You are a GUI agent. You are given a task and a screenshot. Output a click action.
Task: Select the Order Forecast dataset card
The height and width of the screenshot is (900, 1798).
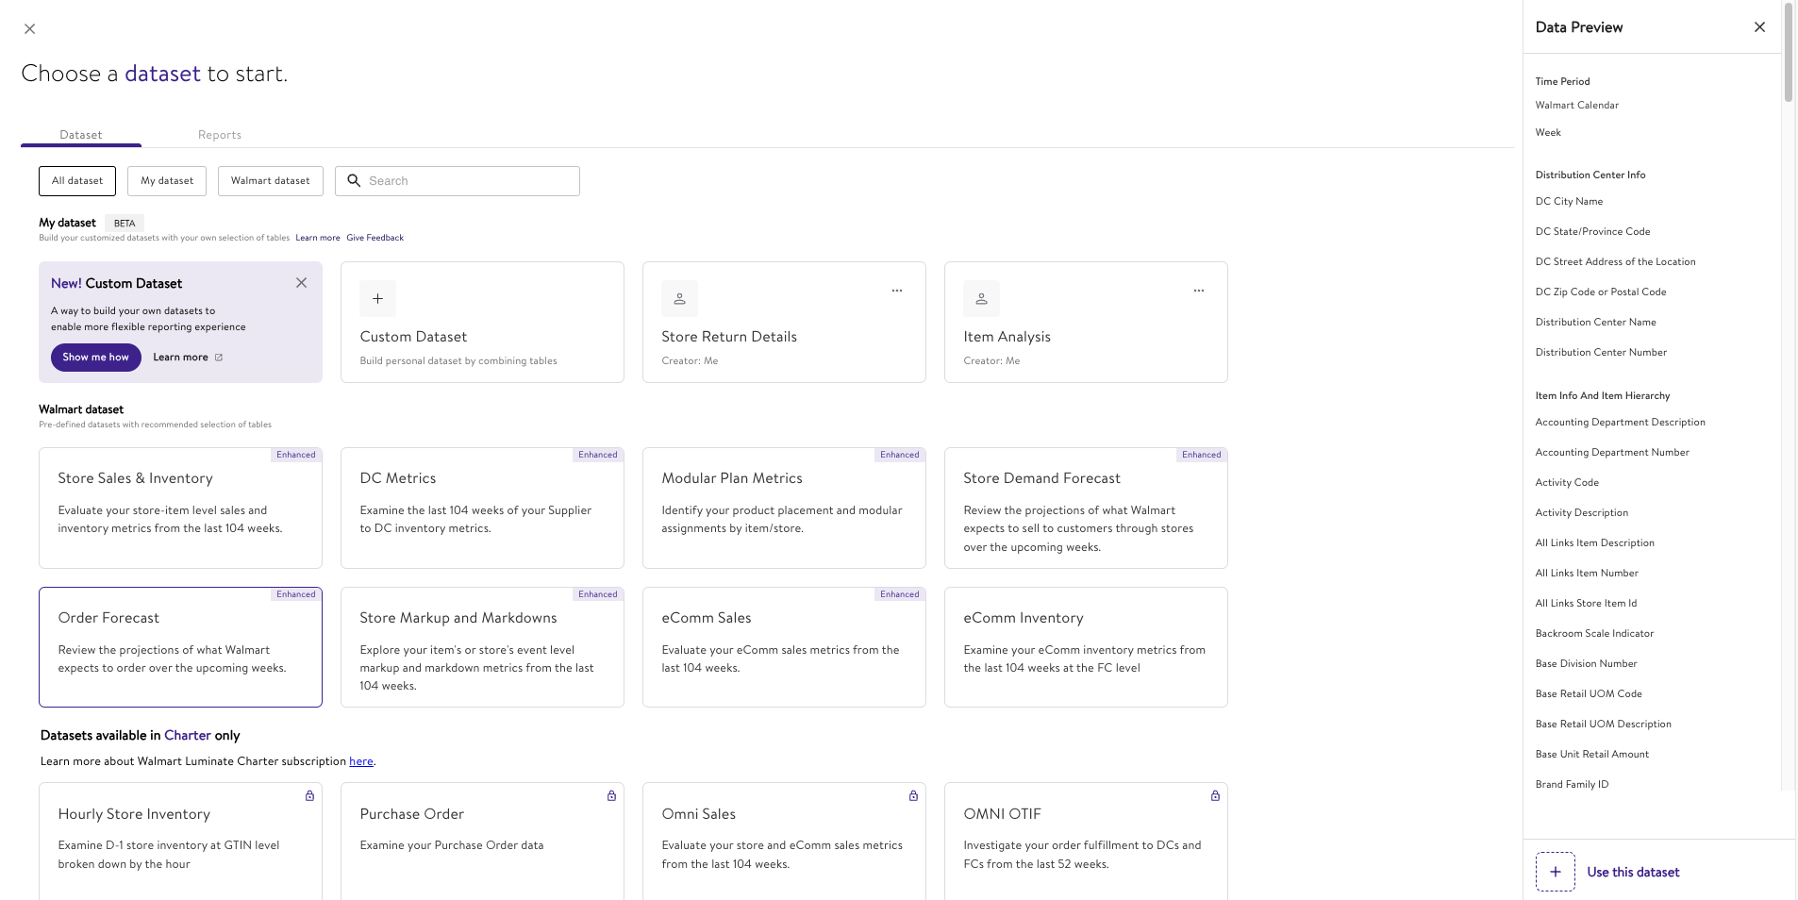(180, 647)
